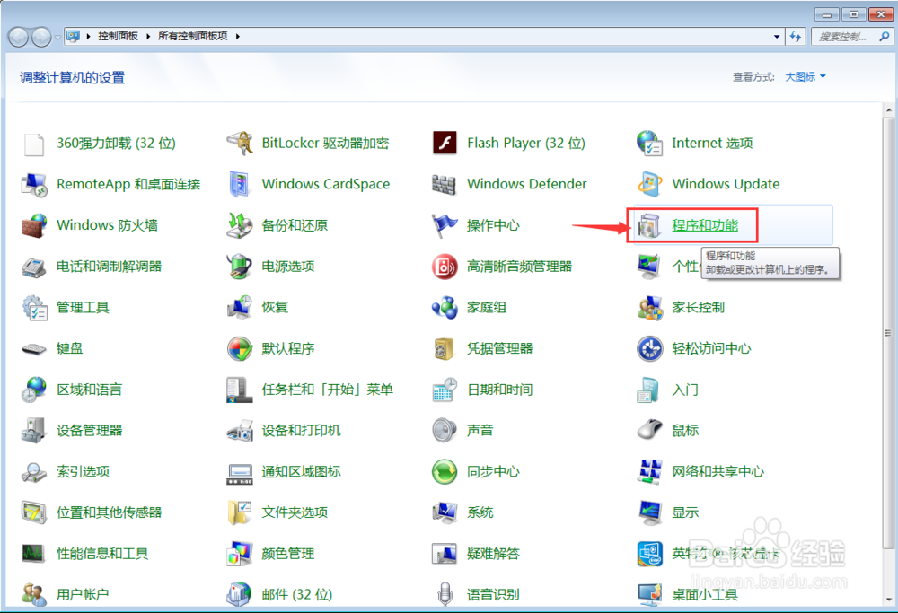The width and height of the screenshot is (898, 613).
Task: Open the 声音 speaker icon
Action: [x=445, y=431]
